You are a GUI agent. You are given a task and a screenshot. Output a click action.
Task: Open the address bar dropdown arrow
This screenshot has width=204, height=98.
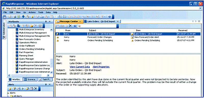(200, 8)
